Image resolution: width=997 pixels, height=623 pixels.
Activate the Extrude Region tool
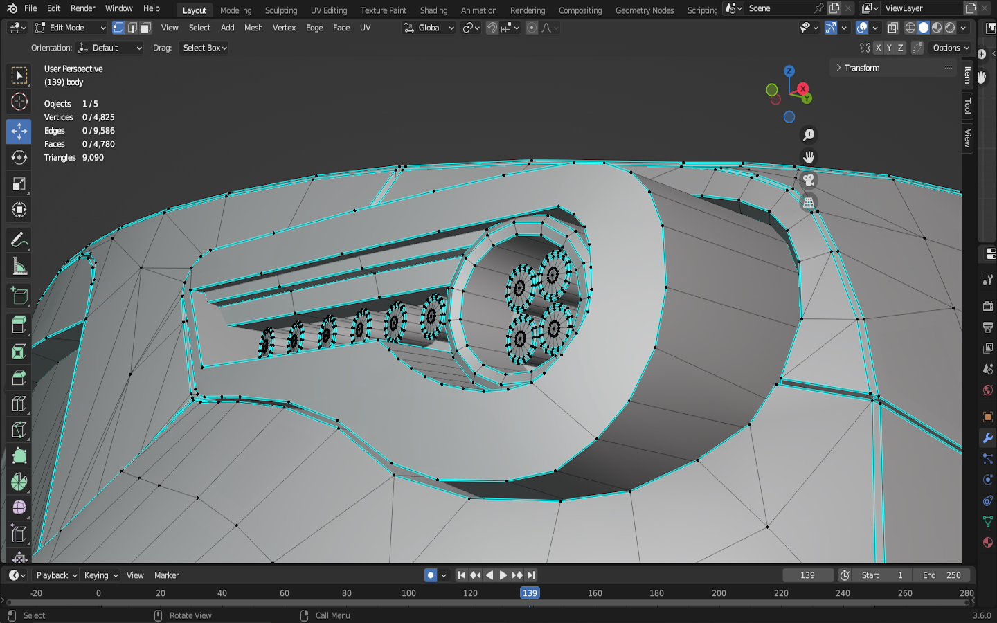click(19, 325)
